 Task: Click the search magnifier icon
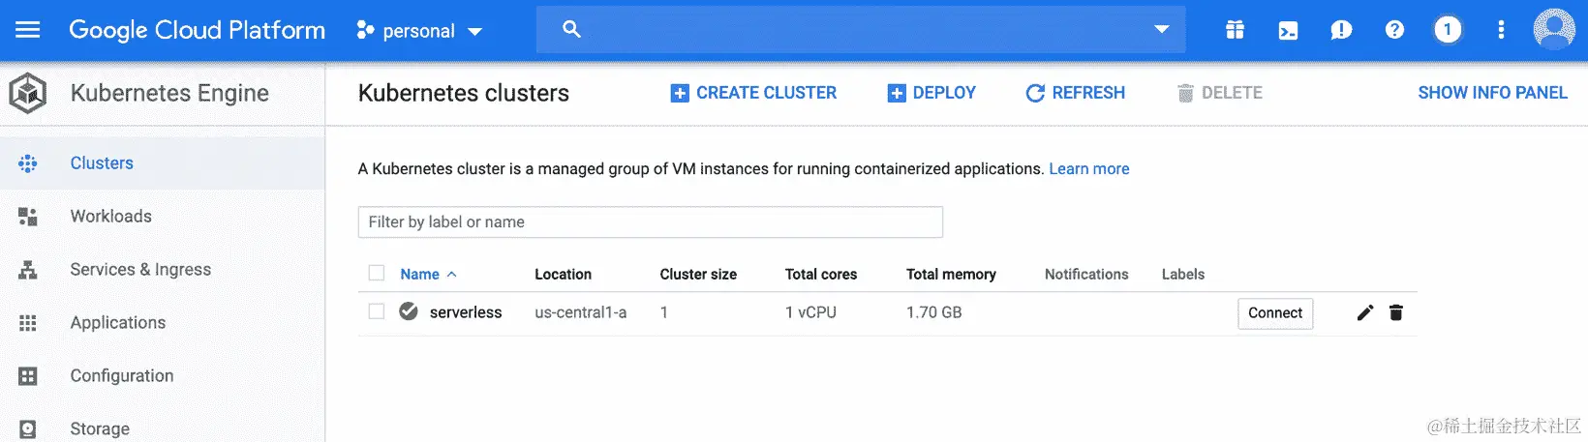[x=571, y=30]
